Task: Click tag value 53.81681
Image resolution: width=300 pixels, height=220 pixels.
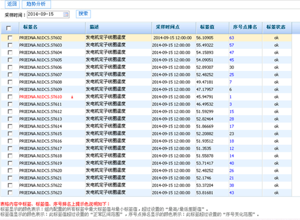Action: coord(204,193)
